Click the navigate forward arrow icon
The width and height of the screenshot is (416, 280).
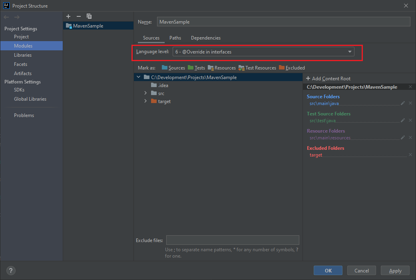16,17
